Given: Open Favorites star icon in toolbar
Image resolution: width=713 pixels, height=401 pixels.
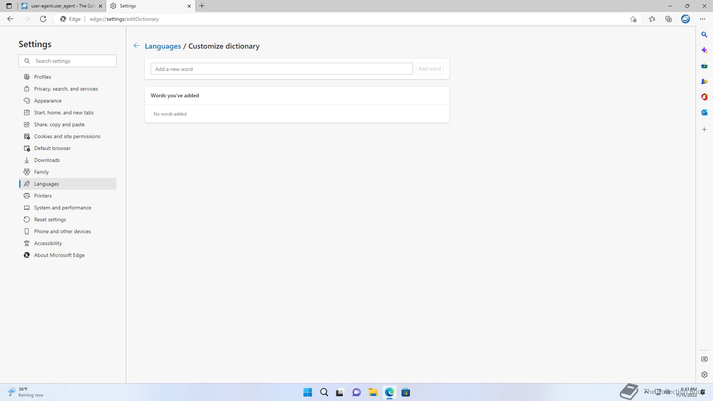Looking at the screenshot, I should (652, 19).
